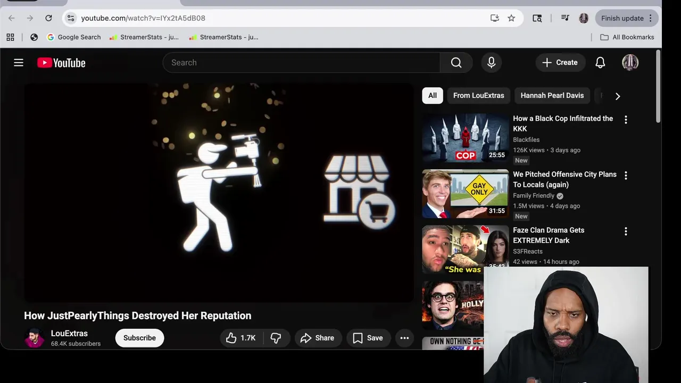
Task: Open title 'We Pitched Offensive City Plans'
Action: 564,179
